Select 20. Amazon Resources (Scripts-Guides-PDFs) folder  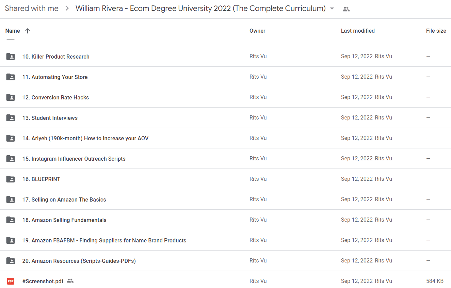point(79,261)
